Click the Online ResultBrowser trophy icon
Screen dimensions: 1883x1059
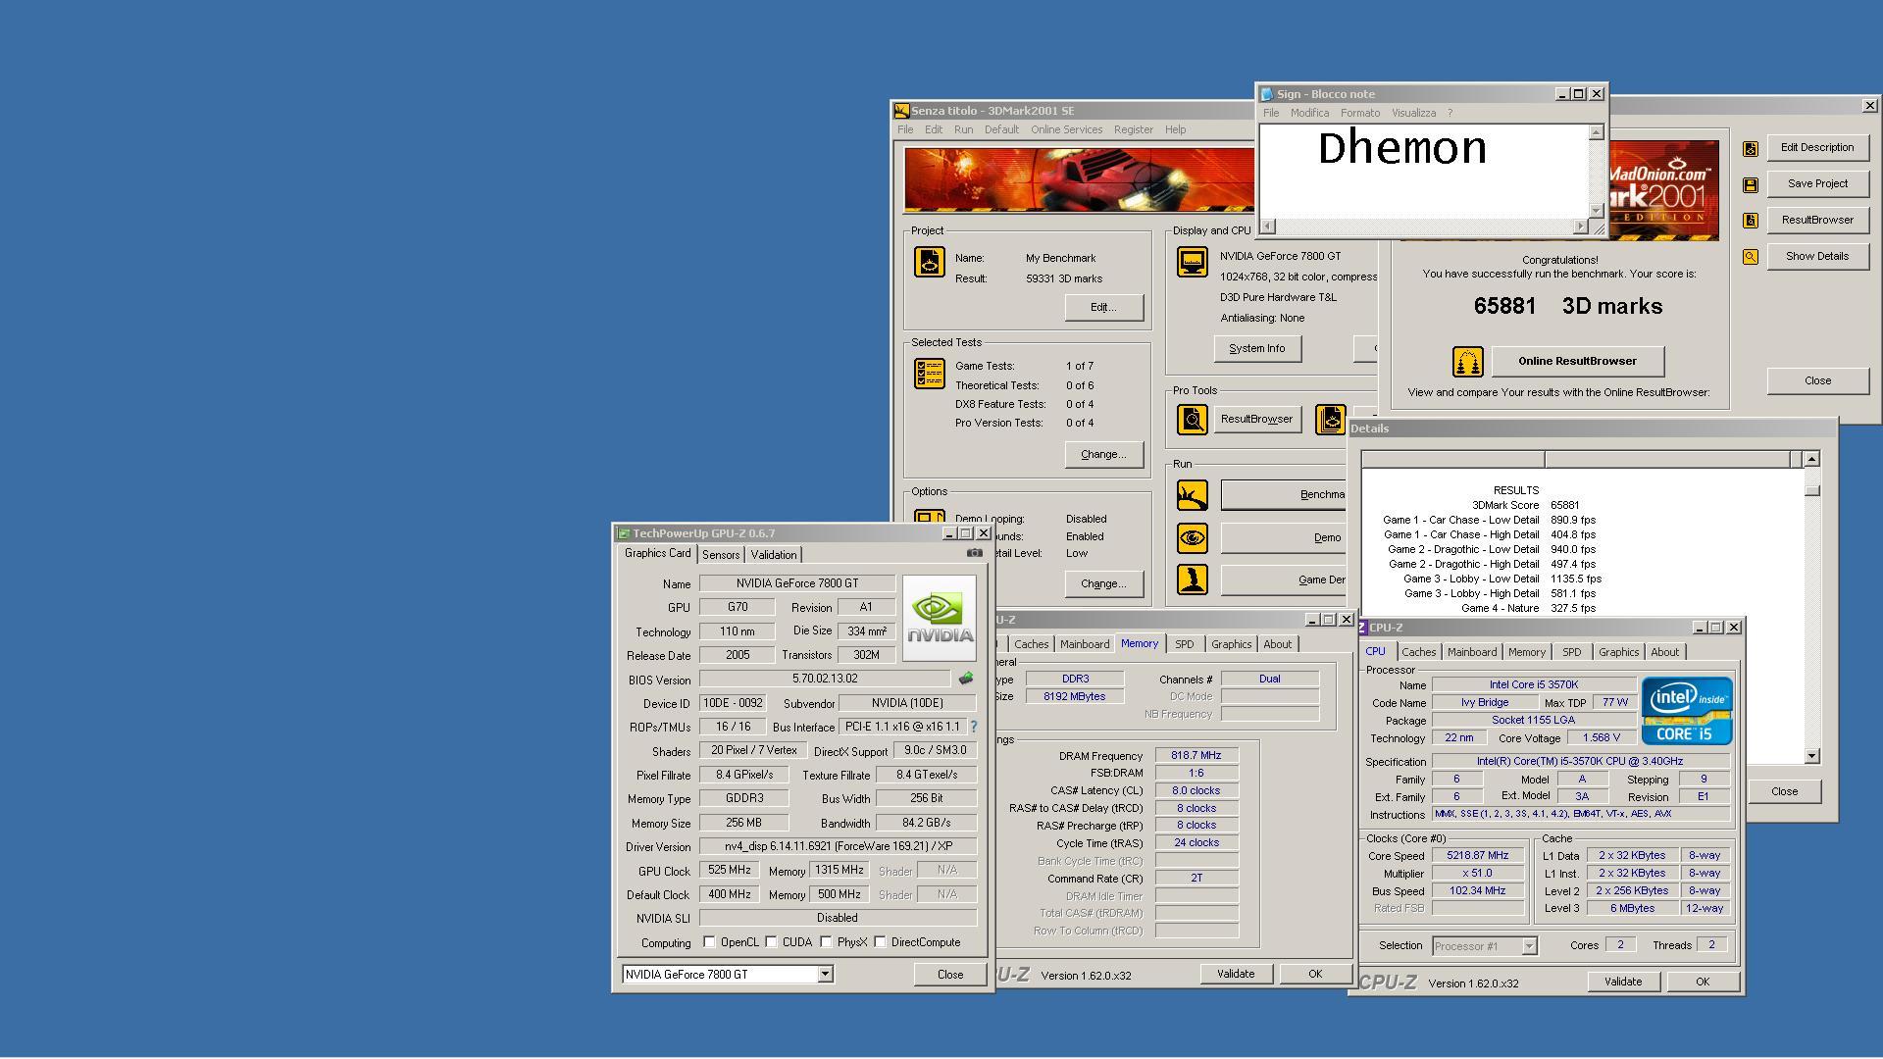[1467, 362]
